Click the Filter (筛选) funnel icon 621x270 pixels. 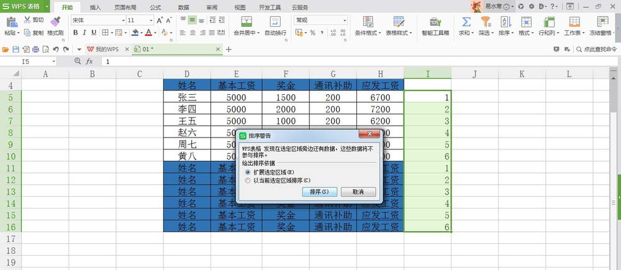pyautogui.click(x=486, y=22)
